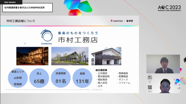Click the 歴史建造物 list item
The image size is (186, 104).
(104, 76)
